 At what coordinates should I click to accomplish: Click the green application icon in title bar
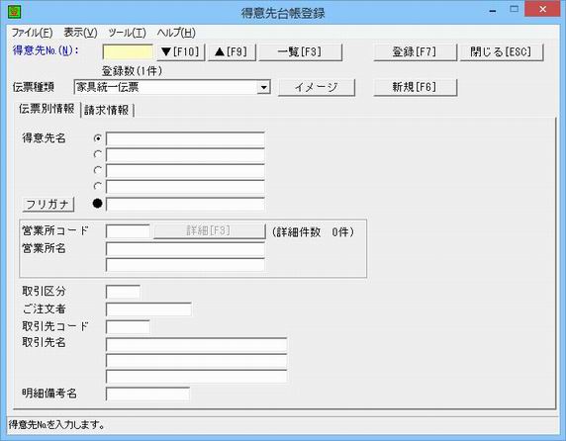tap(15, 12)
